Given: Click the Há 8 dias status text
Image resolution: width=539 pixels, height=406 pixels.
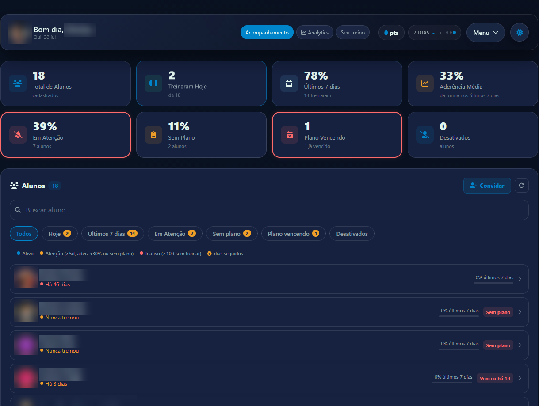Looking at the screenshot, I should 56,384.
